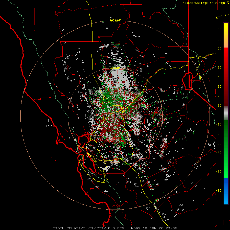
Task: Click the positive 50 scale value
Action: click(220, 68)
